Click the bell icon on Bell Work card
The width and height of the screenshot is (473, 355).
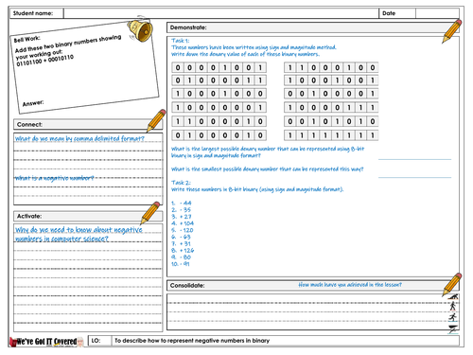click(x=141, y=30)
